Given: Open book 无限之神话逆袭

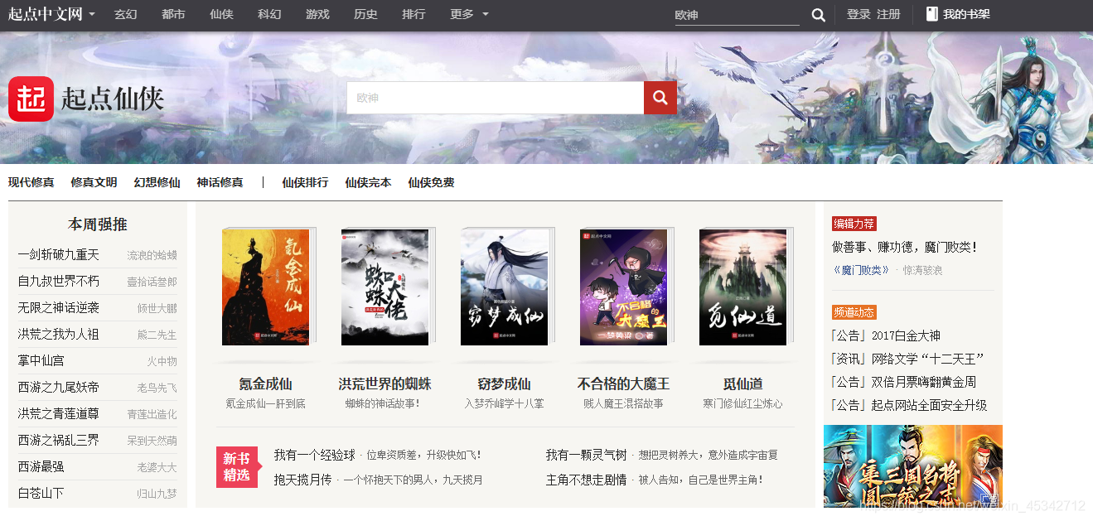Looking at the screenshot, I should pos(59,307).
